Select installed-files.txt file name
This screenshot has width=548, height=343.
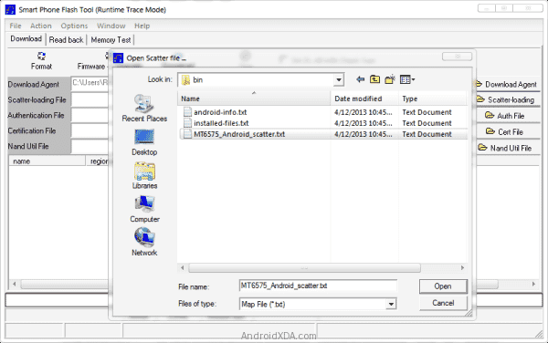[x=221, y=123]
